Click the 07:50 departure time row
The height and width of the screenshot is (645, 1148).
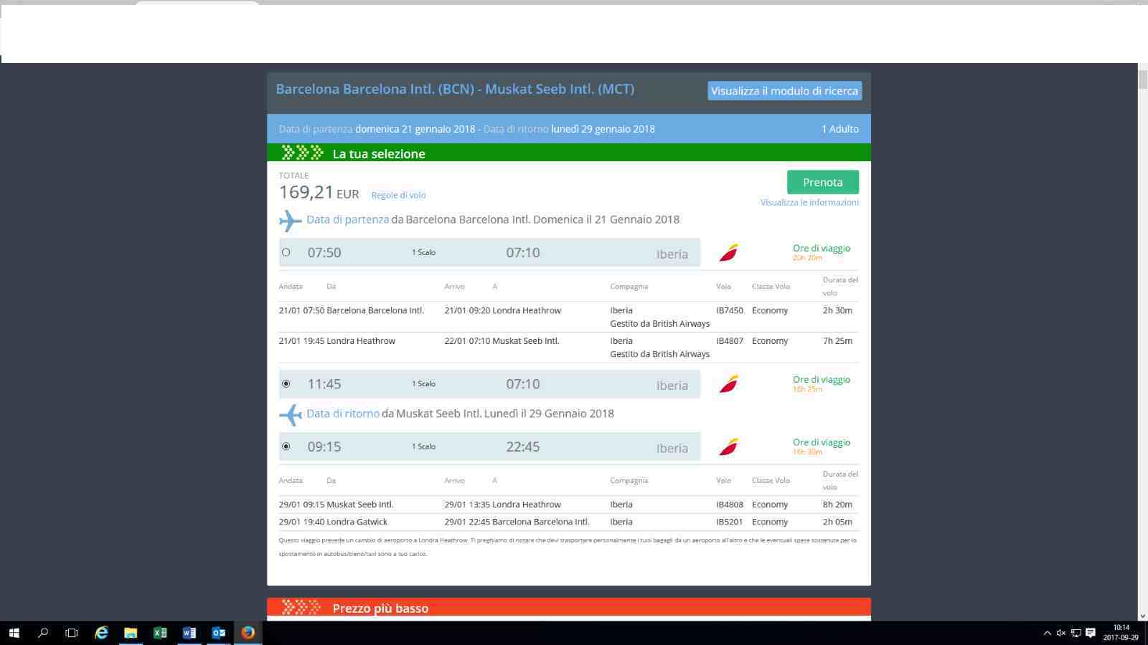point(489,252)
